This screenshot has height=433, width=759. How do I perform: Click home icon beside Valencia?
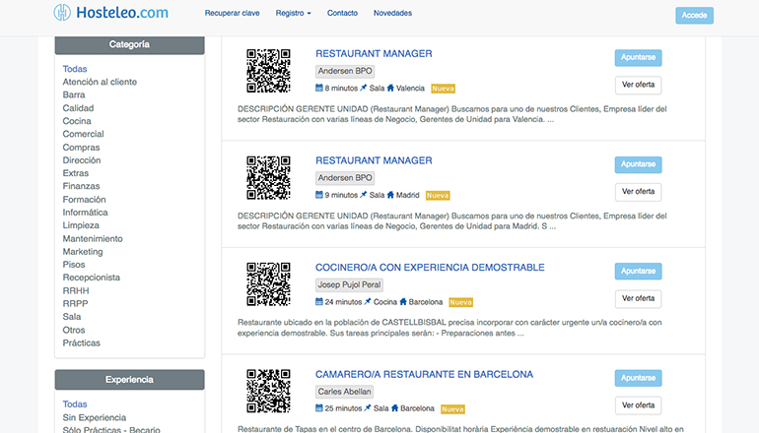(390, 88)
